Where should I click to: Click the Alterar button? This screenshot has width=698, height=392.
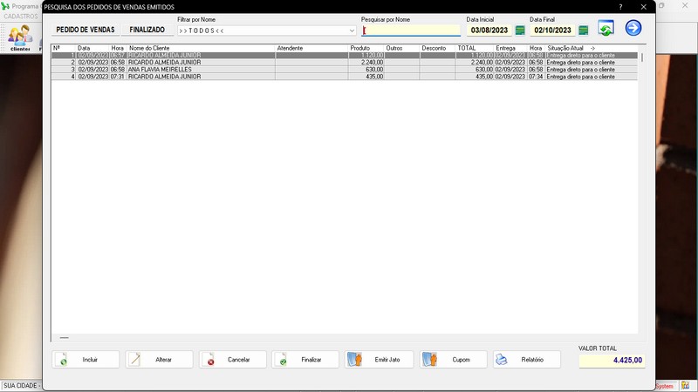159,360
